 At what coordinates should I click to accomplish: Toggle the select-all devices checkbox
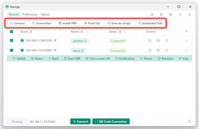[12, 32]
